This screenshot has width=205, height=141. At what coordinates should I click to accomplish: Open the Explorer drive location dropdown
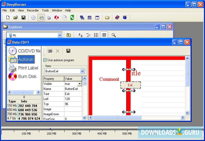click(x=60, y=35)
